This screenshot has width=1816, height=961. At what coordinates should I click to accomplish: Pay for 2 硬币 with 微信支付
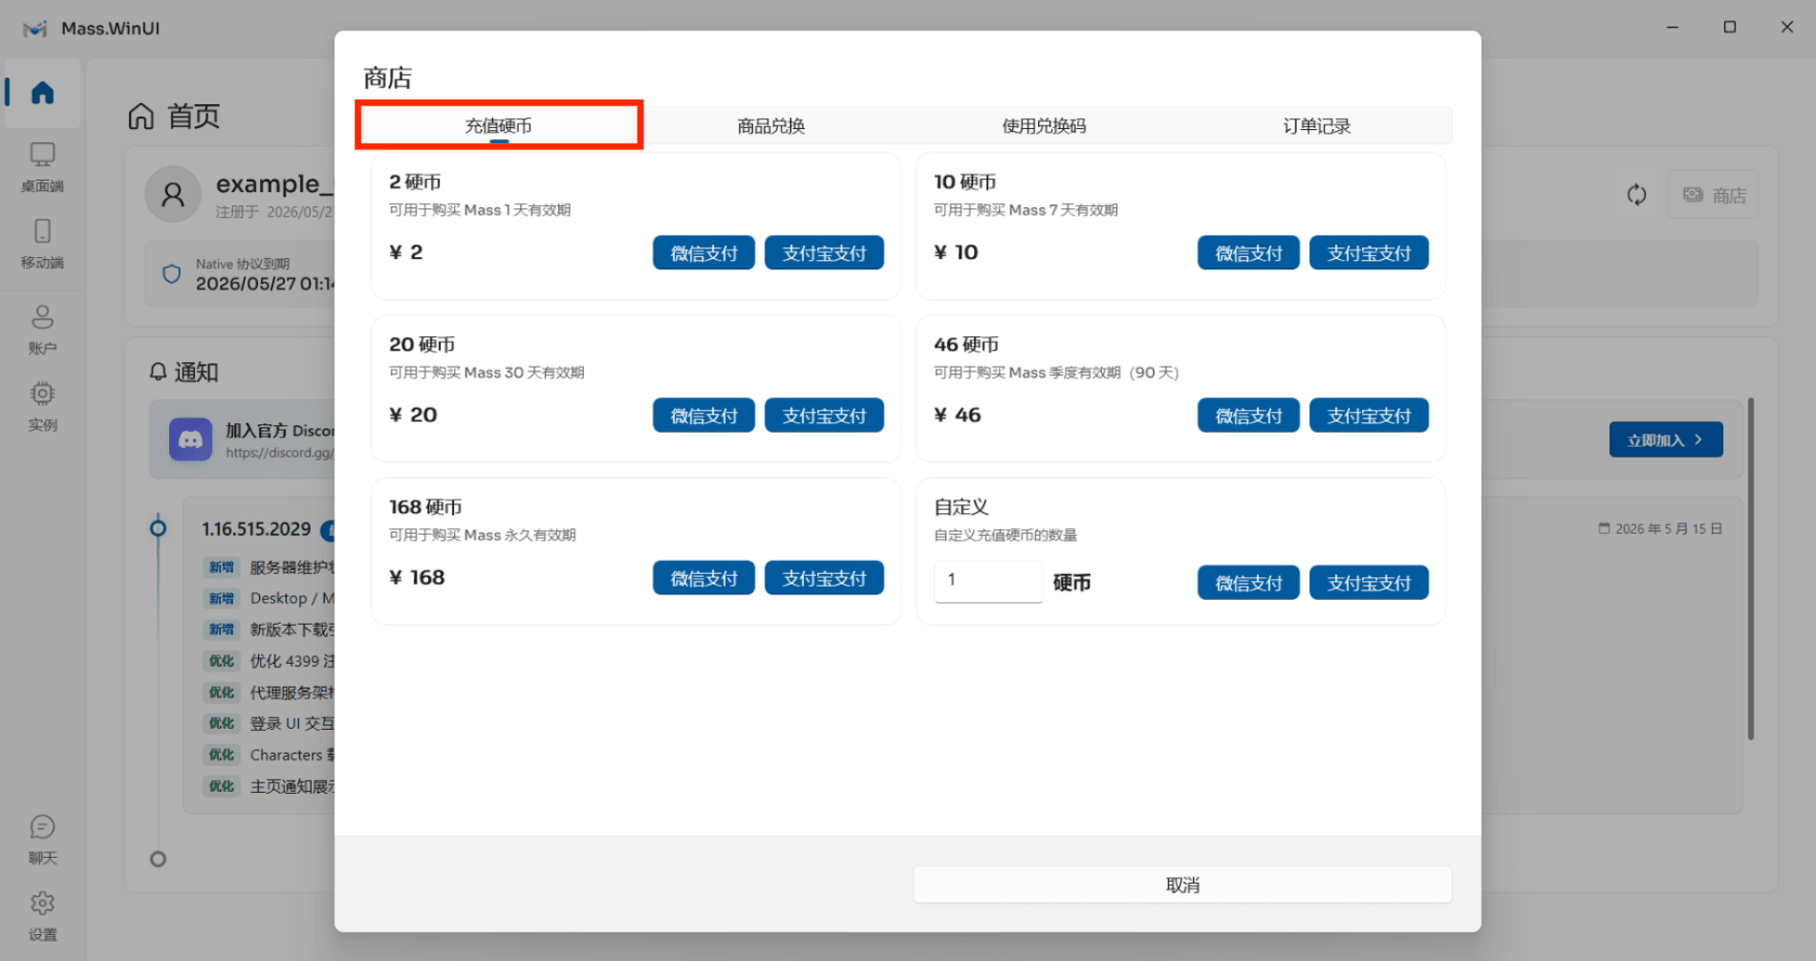[703, 253]
